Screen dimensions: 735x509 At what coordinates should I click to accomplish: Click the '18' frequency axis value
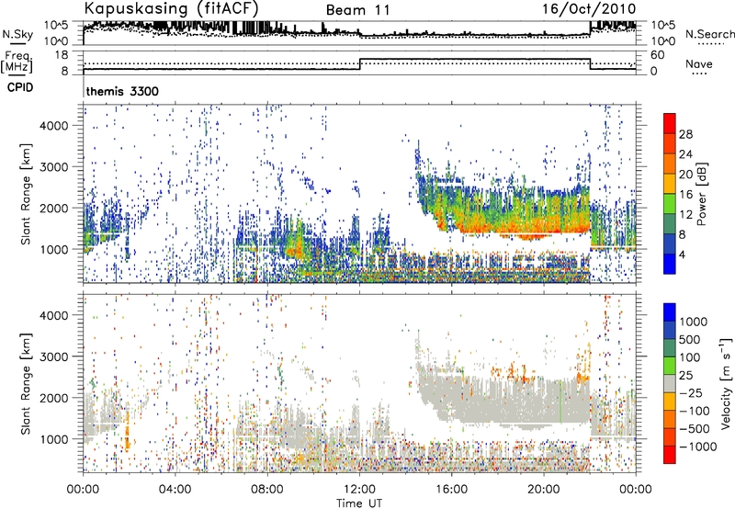pyautogui.click(x=62, y=55)
